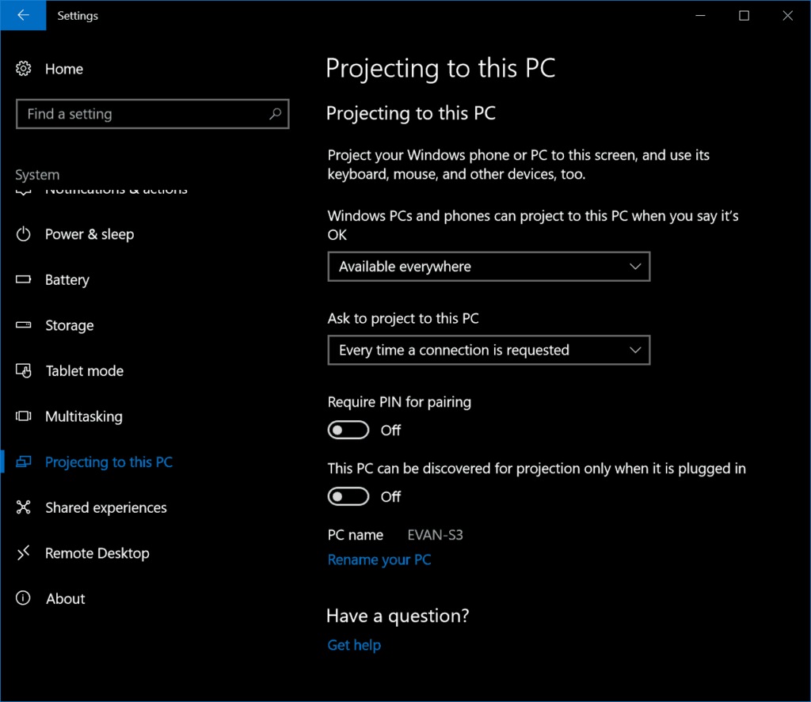
Task: Click the Shared experiences icon
Action: click(24, 507)
